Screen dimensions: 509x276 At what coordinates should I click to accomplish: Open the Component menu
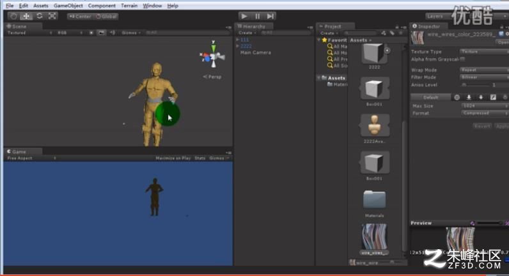pyautogui.click(x=102, y=6)
